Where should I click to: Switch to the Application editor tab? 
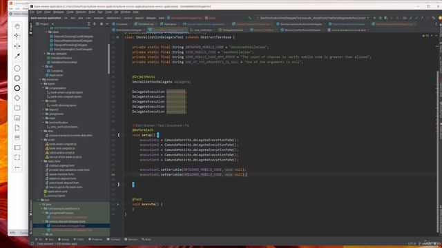(x=171, y=24)
